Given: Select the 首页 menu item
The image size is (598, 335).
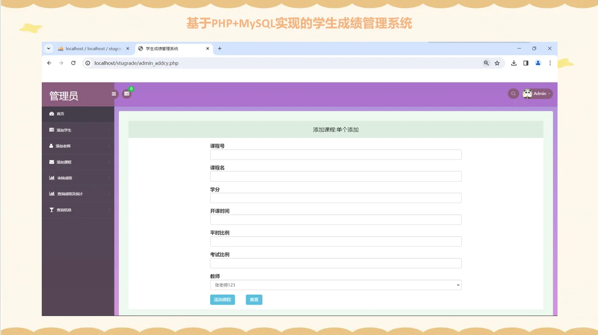Looking at the screenshot, I should click(62, 113).
